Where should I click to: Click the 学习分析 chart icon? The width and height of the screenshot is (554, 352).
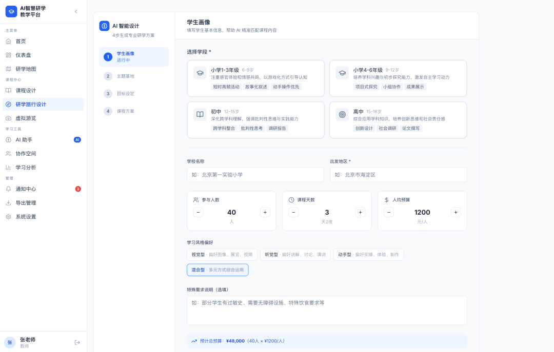[8, 168]
